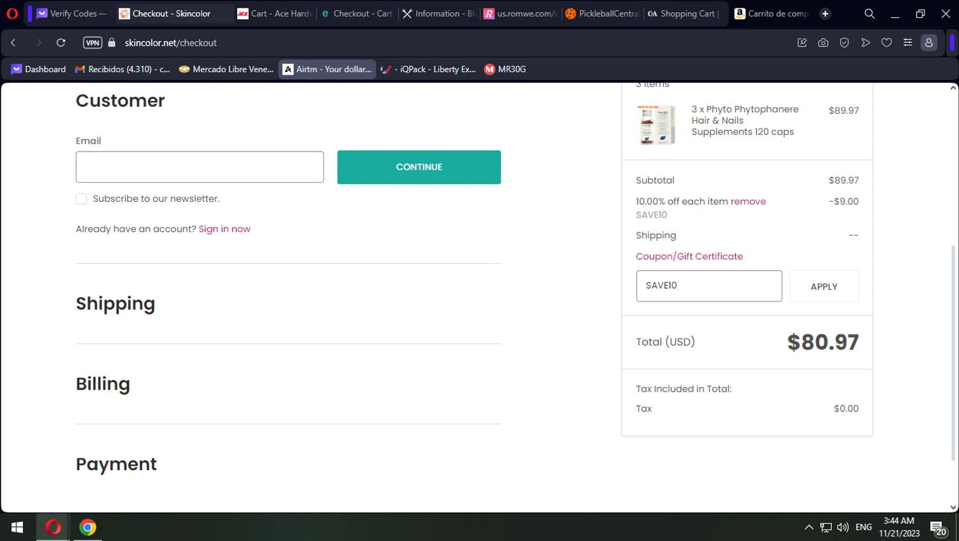Open the snapshot camera tool
The height and width of the screenshot is (541, 959).
tap(823, 43)
